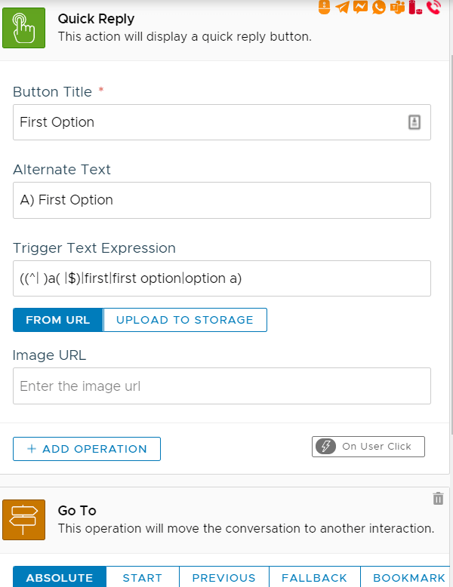The width and height of the screenshot is (453, 587).
Task: Click the green Quick Reply action icon
Action: click(x=23, y=28)
